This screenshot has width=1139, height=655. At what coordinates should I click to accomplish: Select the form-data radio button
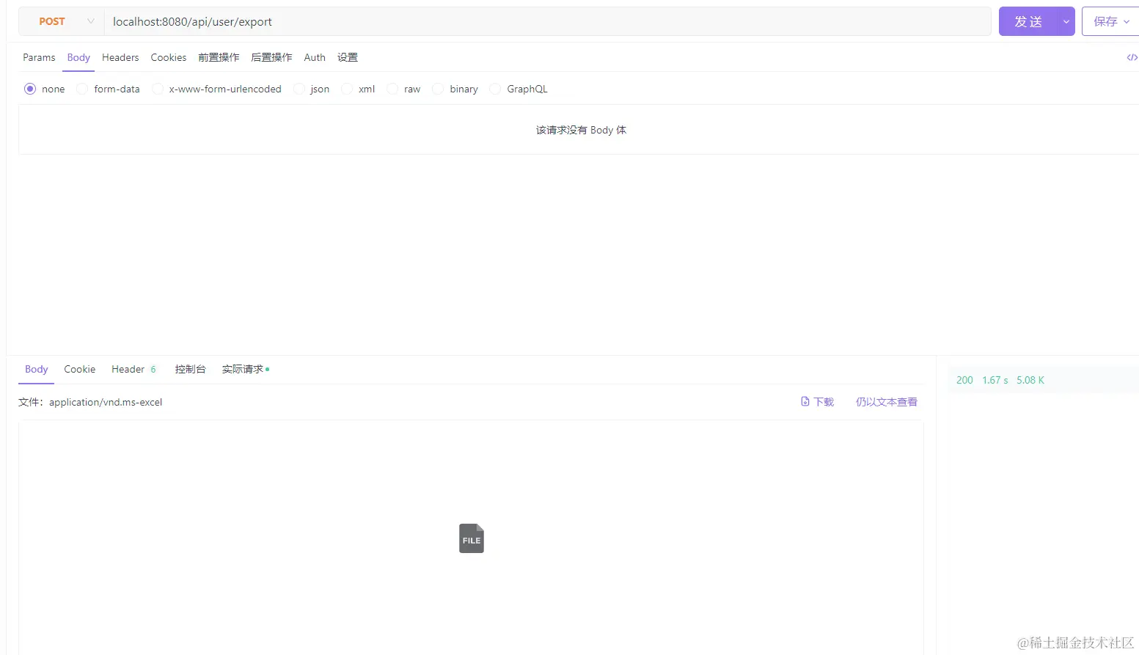coord(81,89)
